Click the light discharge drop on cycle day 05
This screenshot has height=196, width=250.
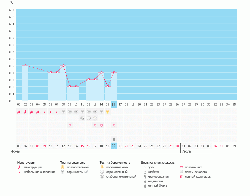(x=44, y=112)
